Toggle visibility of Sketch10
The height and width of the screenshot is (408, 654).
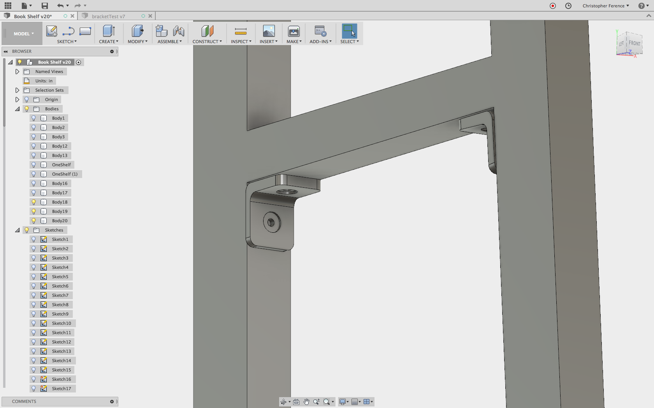point(34,323)
